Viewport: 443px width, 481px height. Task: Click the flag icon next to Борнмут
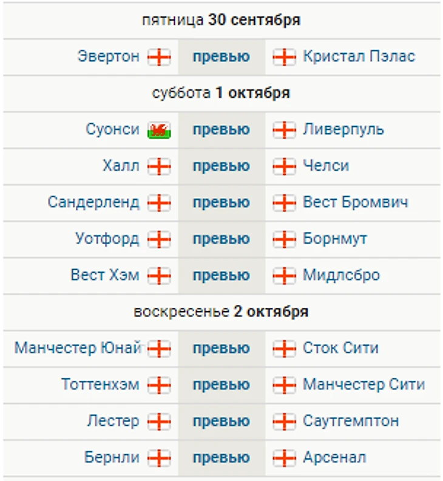click(x=284, y=239)
